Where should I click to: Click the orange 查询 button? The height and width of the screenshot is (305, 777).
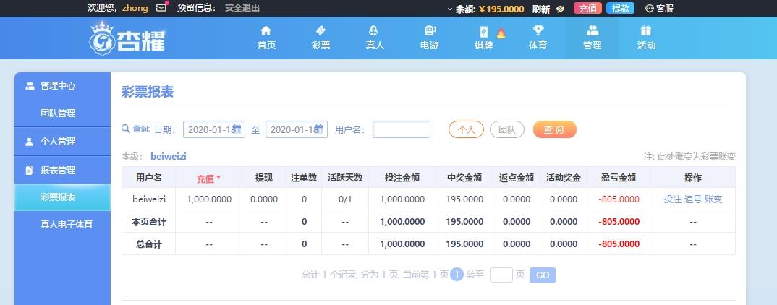pyautogui.click(x=554, y=129)
